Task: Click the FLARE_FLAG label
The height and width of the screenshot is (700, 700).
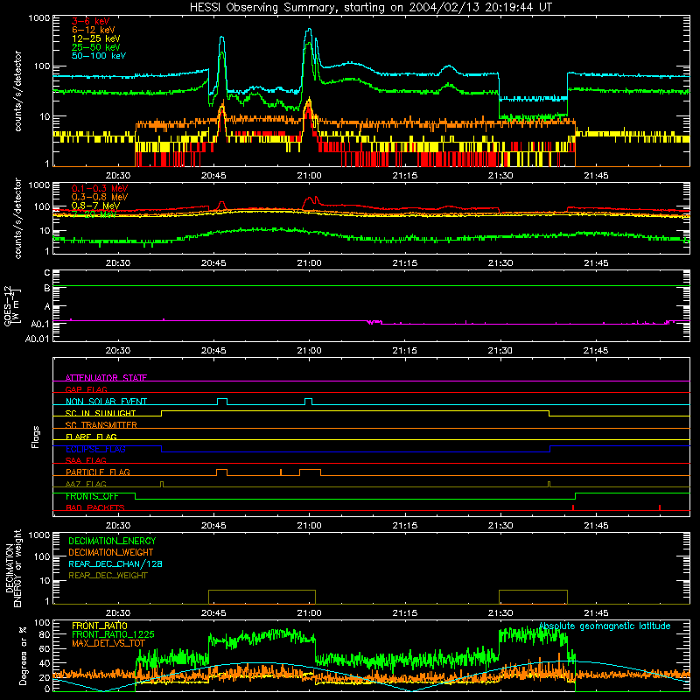Action: [x=91, y=437]
